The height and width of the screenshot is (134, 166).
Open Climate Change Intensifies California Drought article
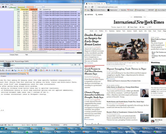(x=94, y=95)
